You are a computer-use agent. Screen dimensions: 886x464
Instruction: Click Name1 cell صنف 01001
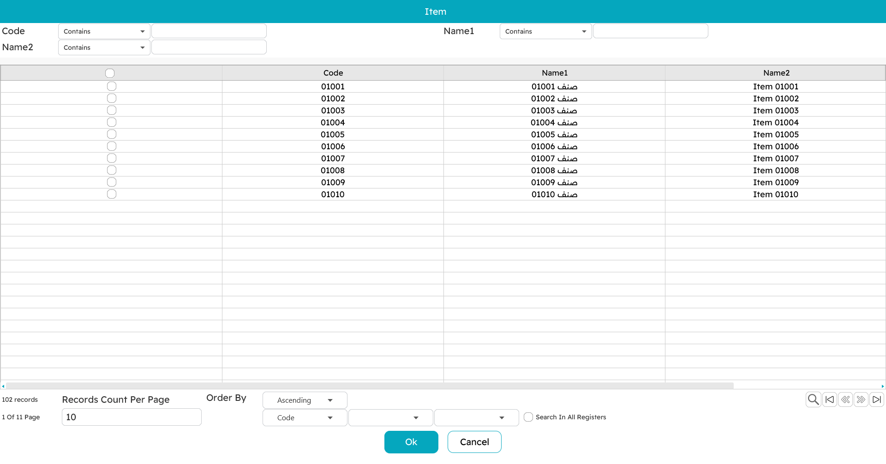coord(554,87)
